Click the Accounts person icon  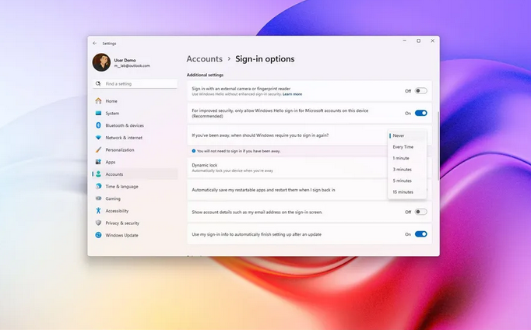point(98,174)
